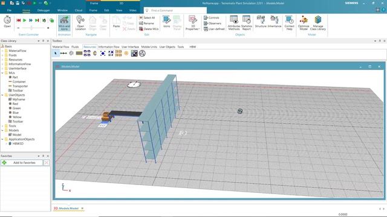Open Attributes Methods table
Viewport: 387px width, 217px height.
tap(234, 23)
